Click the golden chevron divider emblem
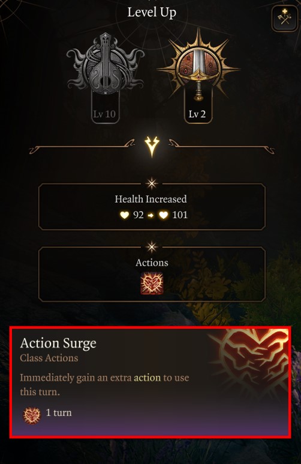 [x=152, y=147]
